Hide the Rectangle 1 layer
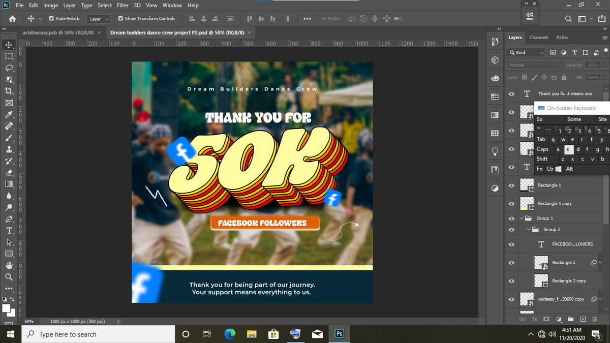Screen dimensions: 610x343 point(511,185)
